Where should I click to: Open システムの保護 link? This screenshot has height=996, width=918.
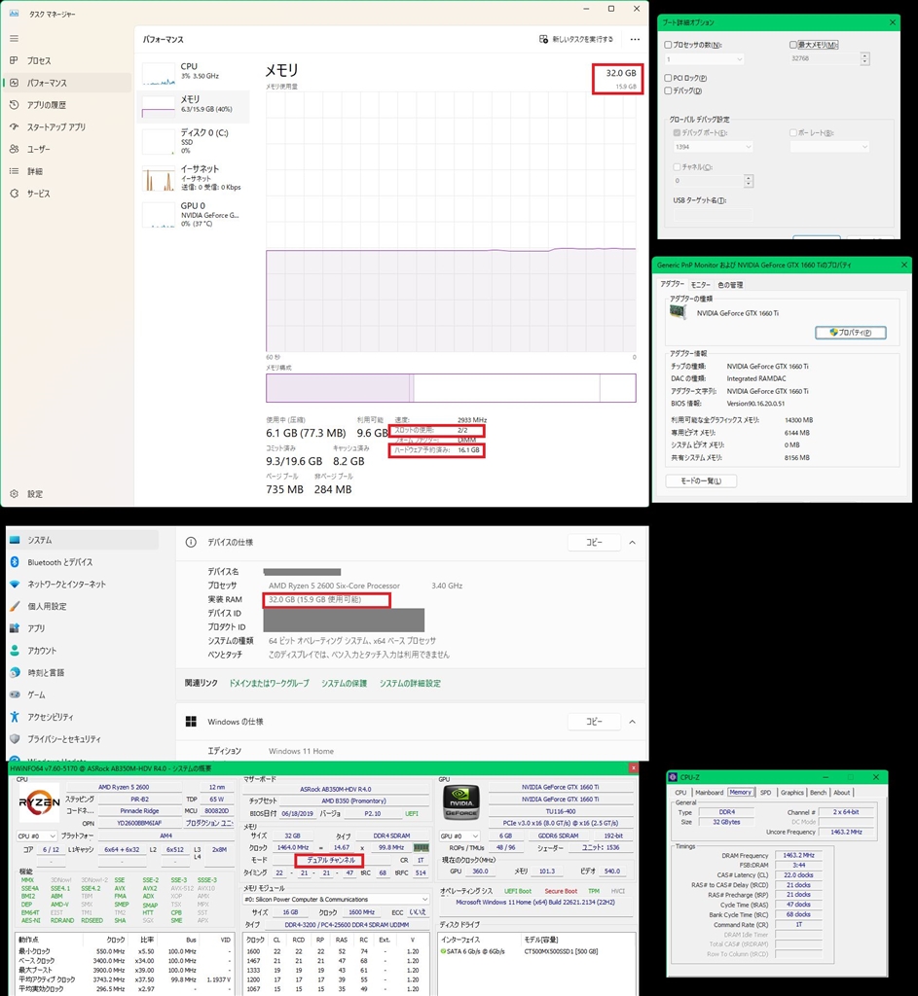pyautogui.click(x=344, y=684)
